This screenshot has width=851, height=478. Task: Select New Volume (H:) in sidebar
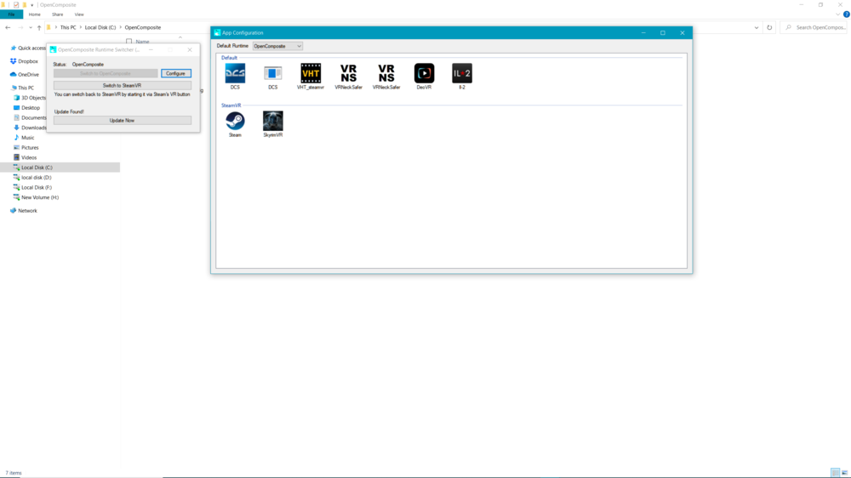(40, 197)
